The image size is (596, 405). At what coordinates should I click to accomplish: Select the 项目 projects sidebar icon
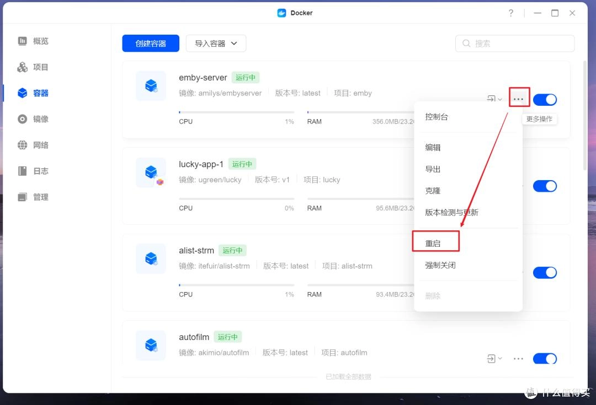coord(23,67)
